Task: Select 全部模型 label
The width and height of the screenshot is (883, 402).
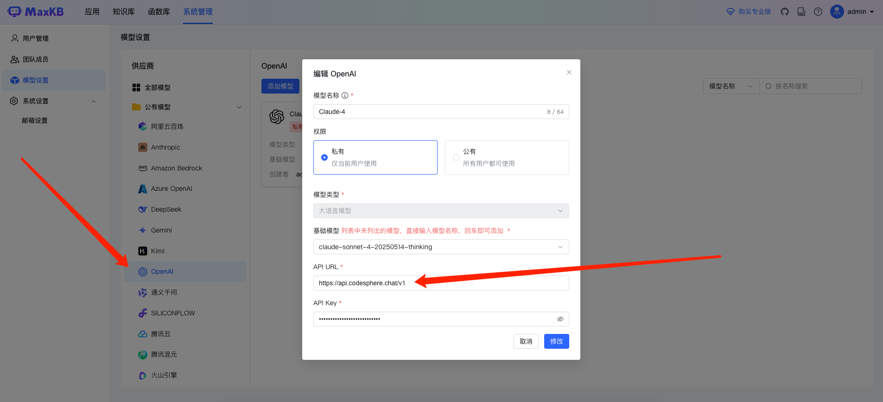Action: point(158,88)
